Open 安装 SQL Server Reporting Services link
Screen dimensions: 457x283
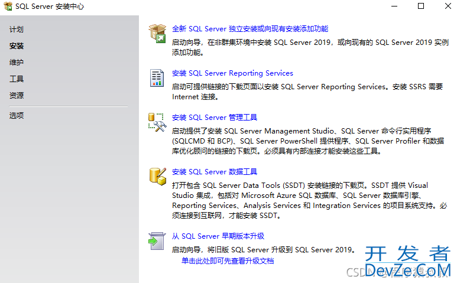(232, 73)
